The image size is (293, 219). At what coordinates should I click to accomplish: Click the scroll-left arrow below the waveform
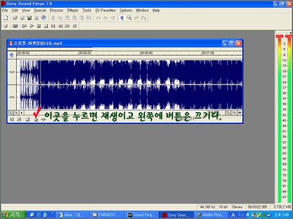pyautogui.click(x=22, y=113)
